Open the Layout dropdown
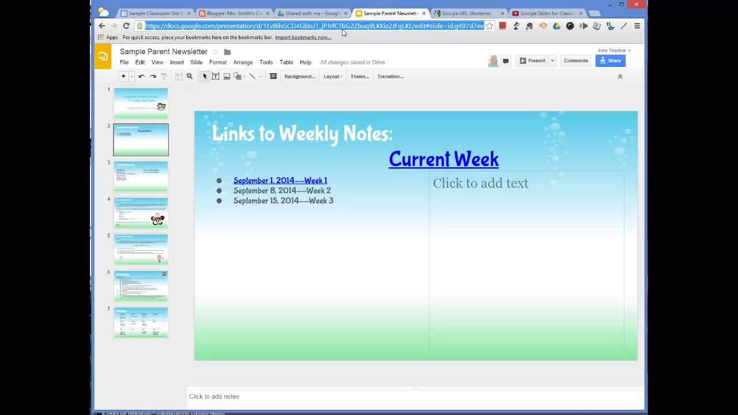The height and width of the screenshot is (415, 738). click(x=333, y=76)
